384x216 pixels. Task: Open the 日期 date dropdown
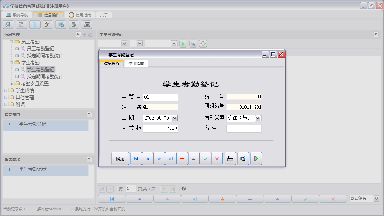pos(175,118)
